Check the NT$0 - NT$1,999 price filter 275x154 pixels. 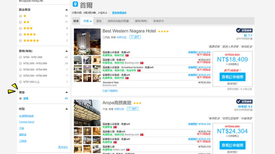(20, 57)
